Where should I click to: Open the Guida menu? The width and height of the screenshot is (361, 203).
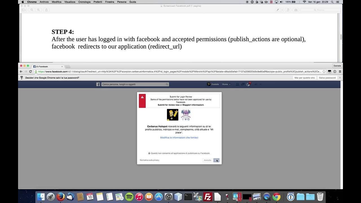(x=133, y=2)
